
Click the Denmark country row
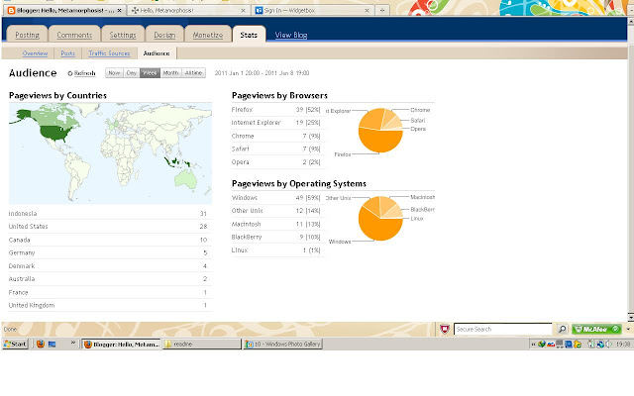click(110, 266)
